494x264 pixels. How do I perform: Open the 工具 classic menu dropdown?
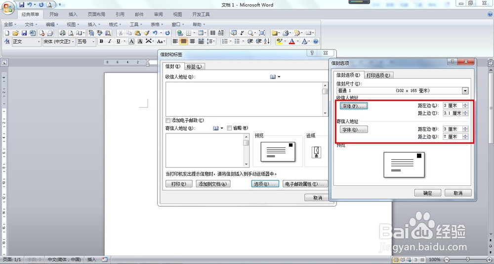tap(136, 24)
